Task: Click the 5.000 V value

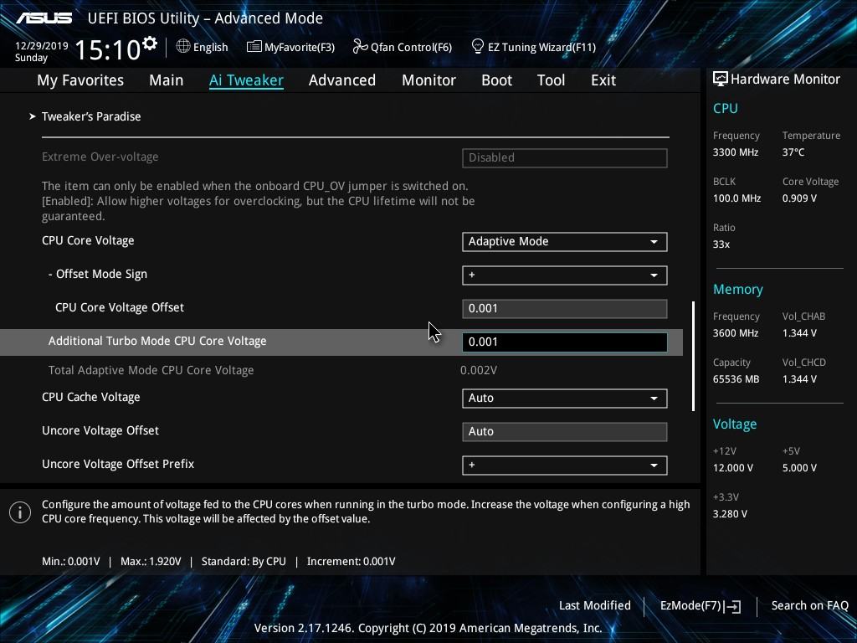Action: (x=799, y=468)
